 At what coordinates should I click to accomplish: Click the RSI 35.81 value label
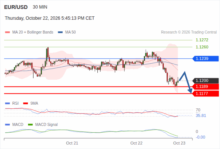point(201,115)
